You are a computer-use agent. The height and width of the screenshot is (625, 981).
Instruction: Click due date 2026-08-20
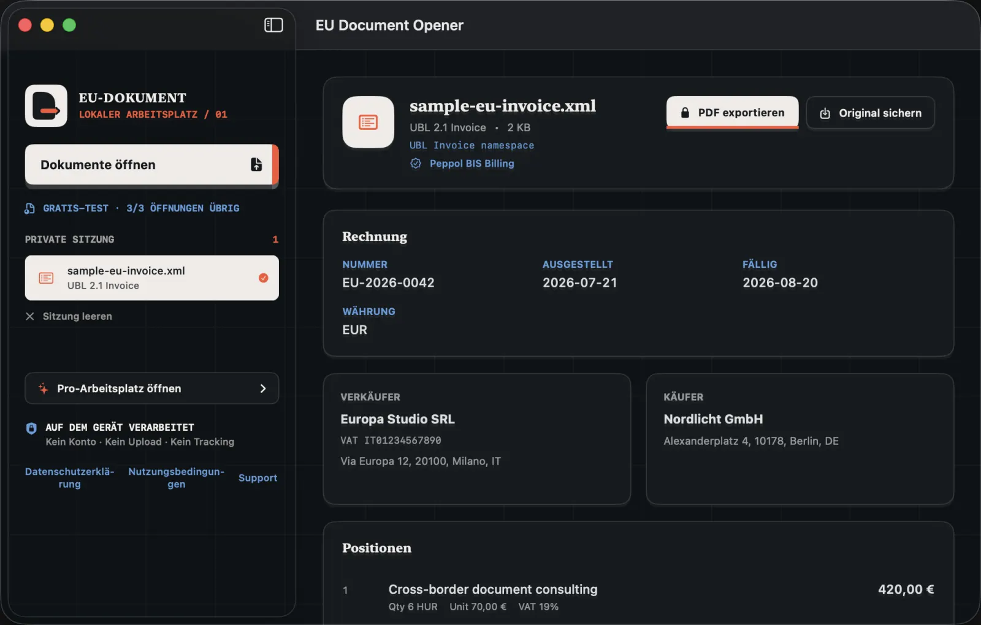(781, 282)
